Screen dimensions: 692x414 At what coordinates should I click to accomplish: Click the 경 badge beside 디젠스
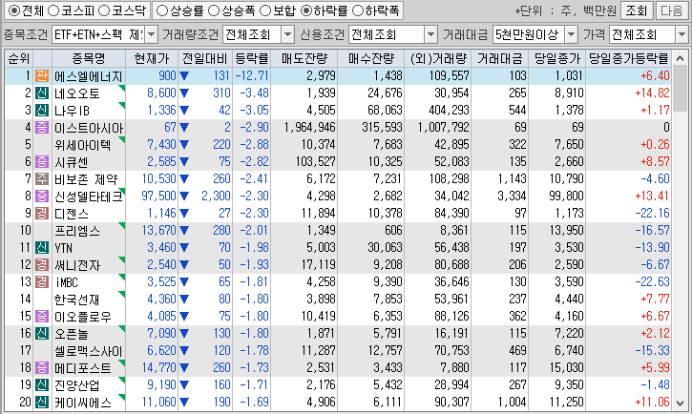tap(42, 213)
